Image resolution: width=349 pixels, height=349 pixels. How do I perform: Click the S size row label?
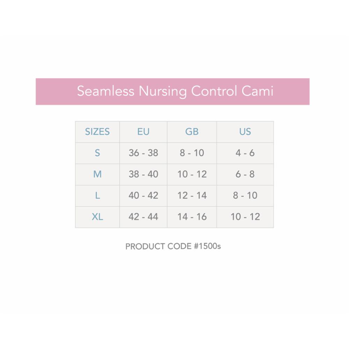(97, 153)
